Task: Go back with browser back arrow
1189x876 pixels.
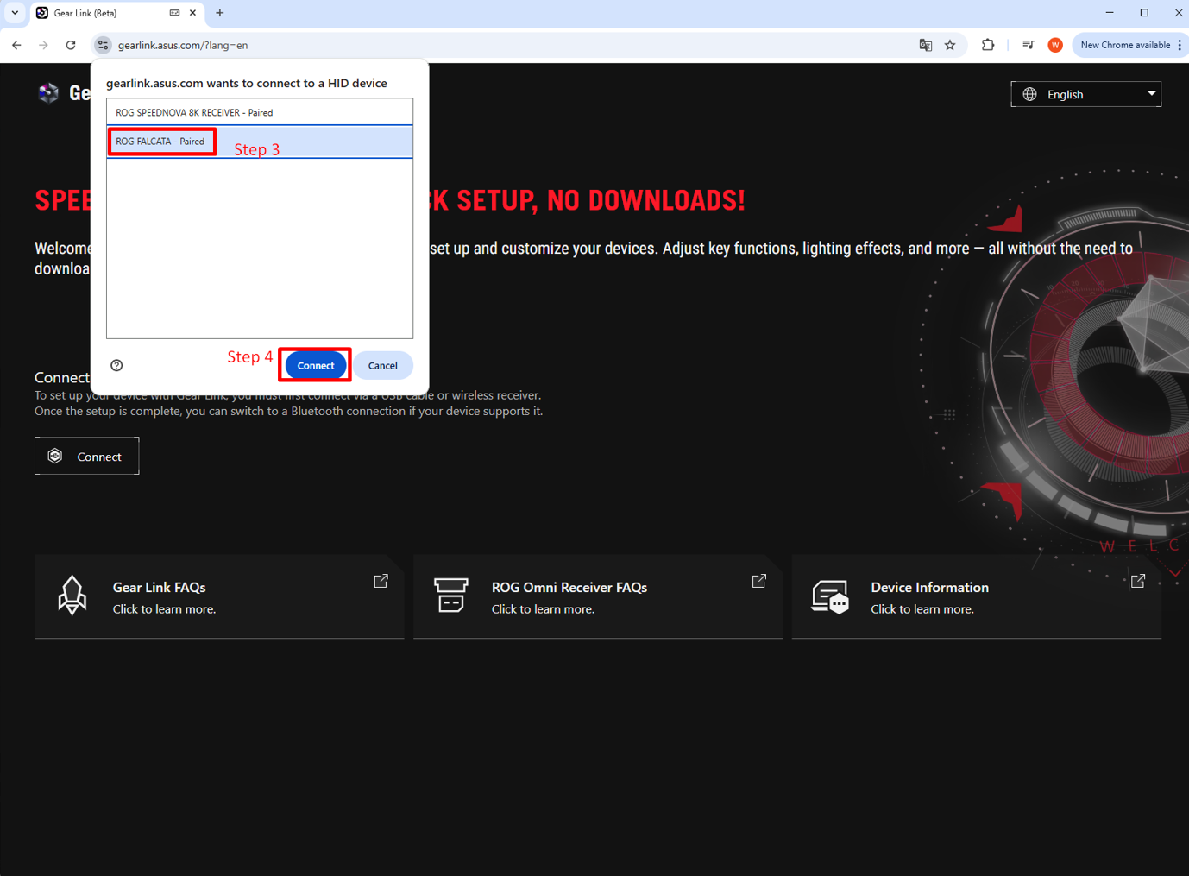Action: coord(16,45)
